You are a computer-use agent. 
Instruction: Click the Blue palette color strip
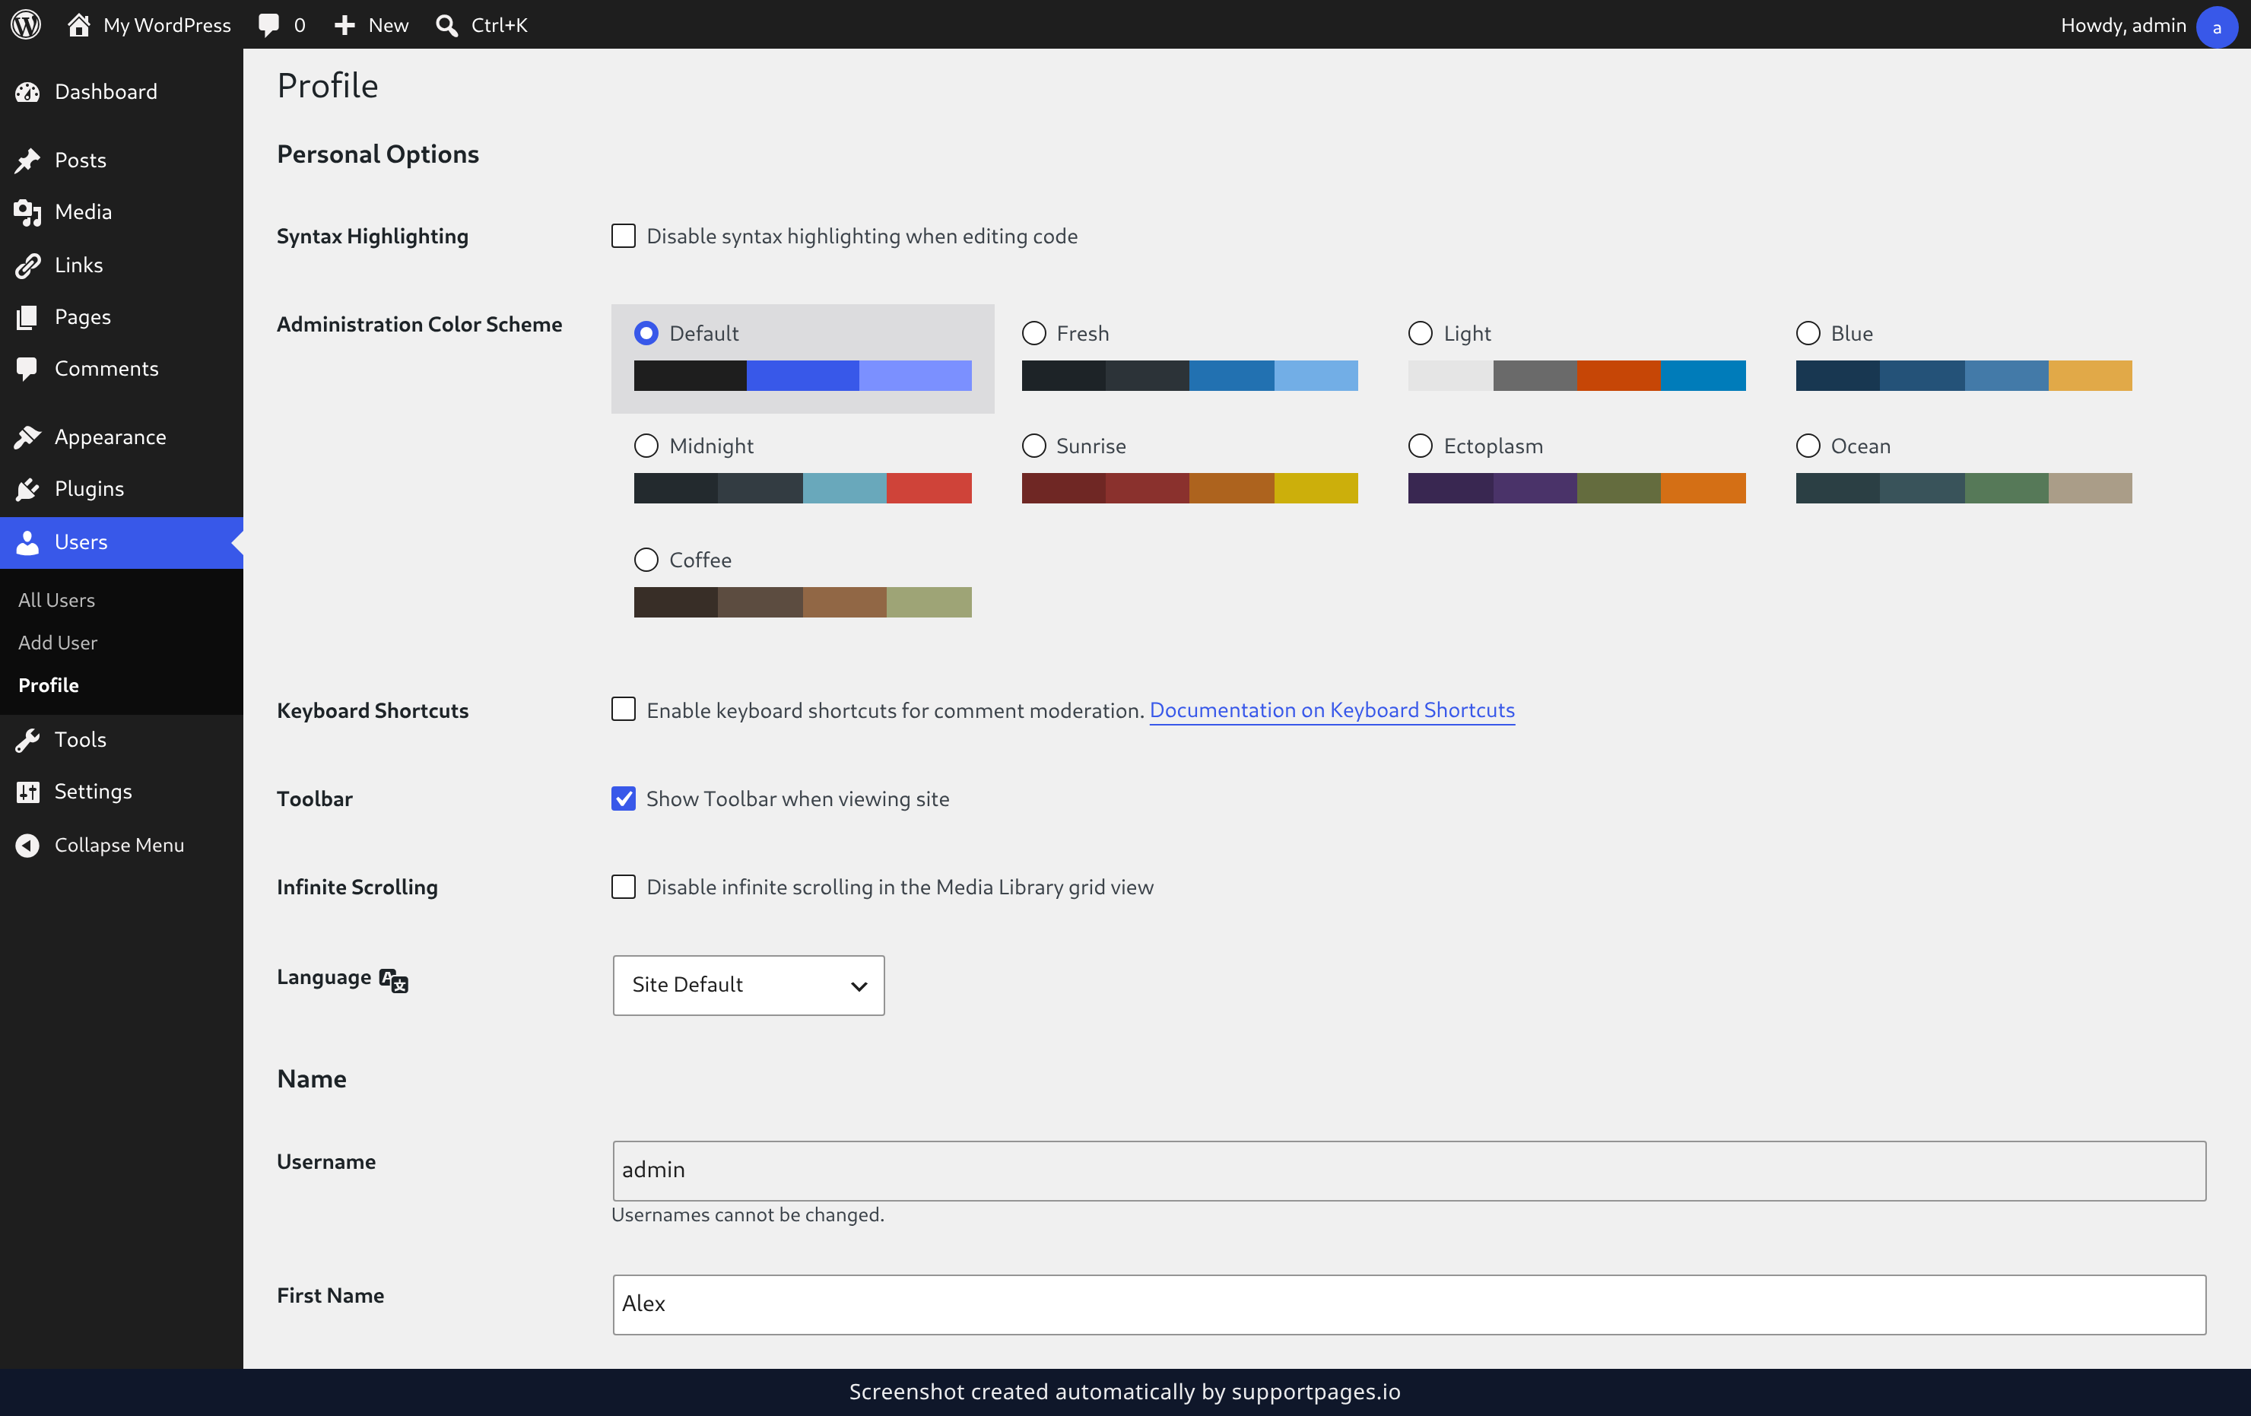point(1963,375)
